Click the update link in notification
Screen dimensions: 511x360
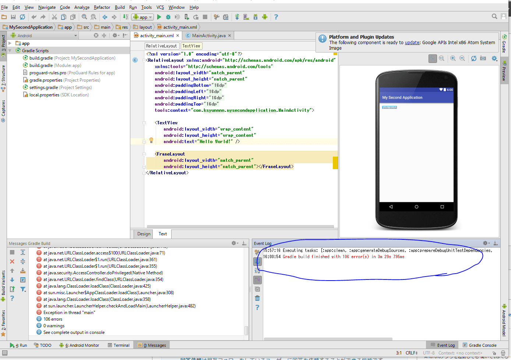[412, 43]
